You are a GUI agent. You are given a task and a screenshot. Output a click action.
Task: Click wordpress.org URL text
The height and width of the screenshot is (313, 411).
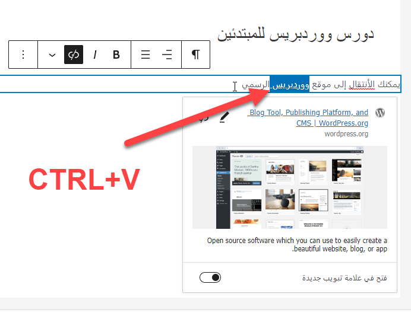(x=346, y=134)
